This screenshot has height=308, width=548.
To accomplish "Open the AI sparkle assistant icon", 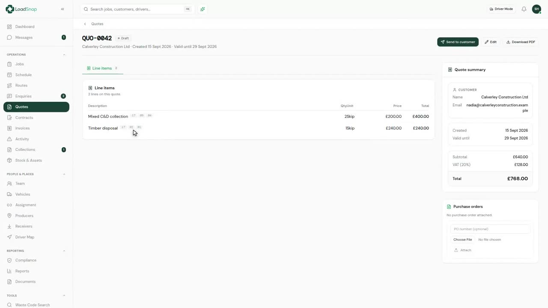I will [203, 9].
